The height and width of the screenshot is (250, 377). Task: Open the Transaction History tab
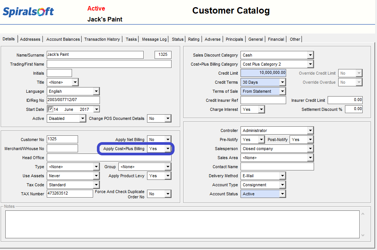click(x=102, y=39)
